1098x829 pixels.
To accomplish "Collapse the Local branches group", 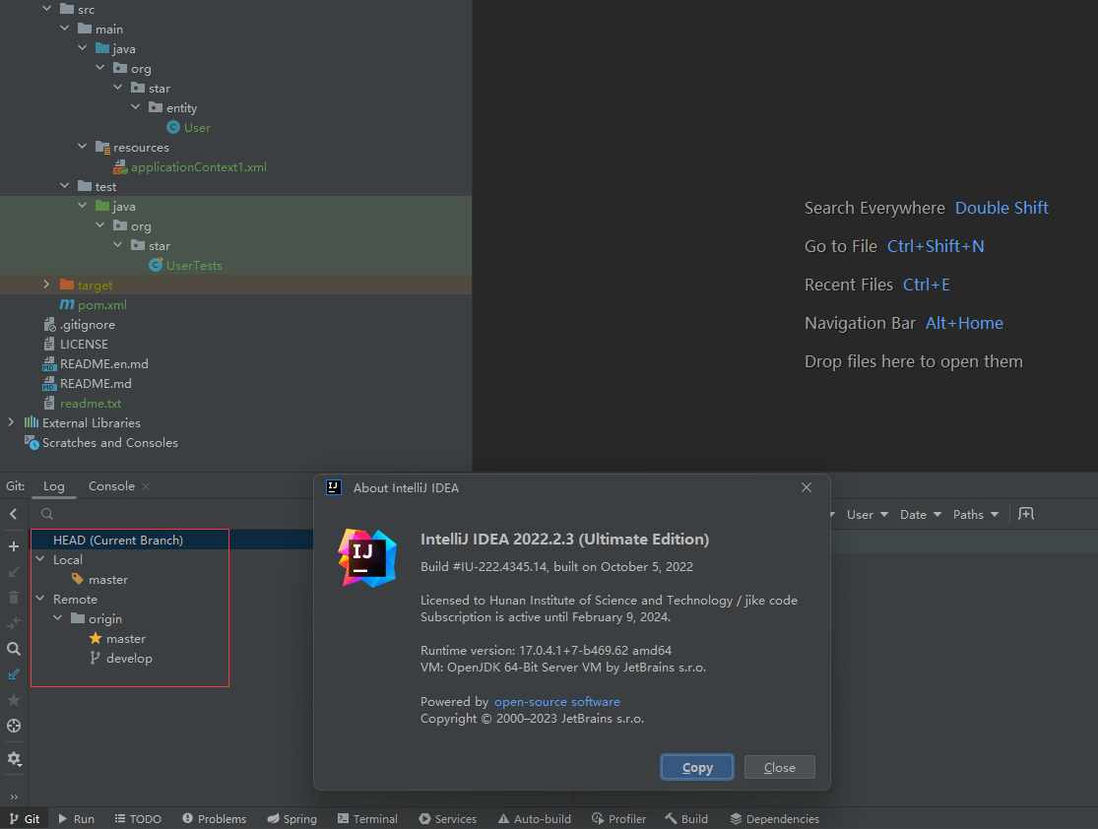I will point(40,559).
